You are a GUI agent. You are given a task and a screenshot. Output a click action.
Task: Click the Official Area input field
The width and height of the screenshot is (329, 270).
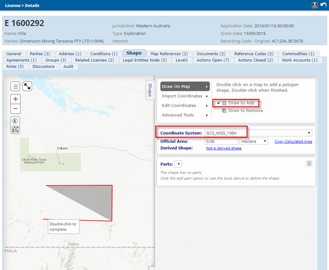(221, 142)
